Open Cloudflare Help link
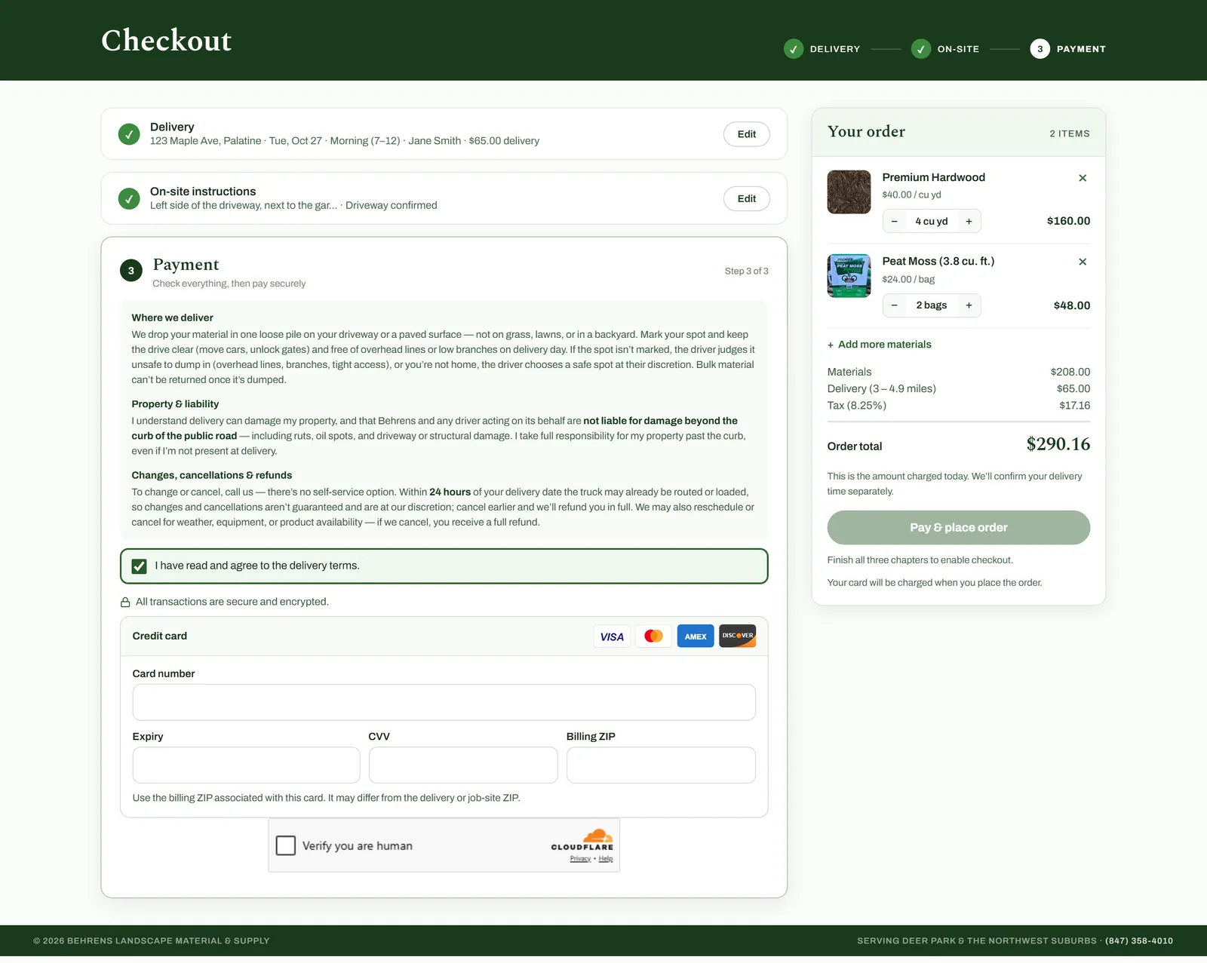Viewport: 1207px width, 963px height. click(606, 859)
